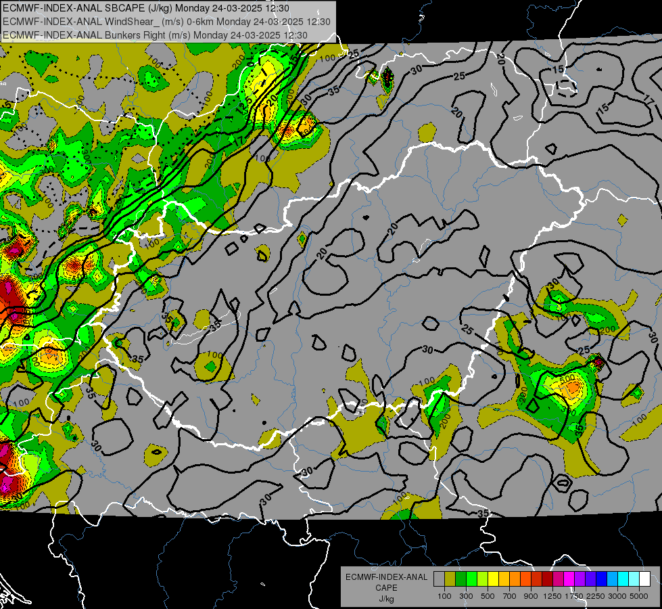Click the Bunkers Right title line

pyautogui.click(x=155, y=35)
